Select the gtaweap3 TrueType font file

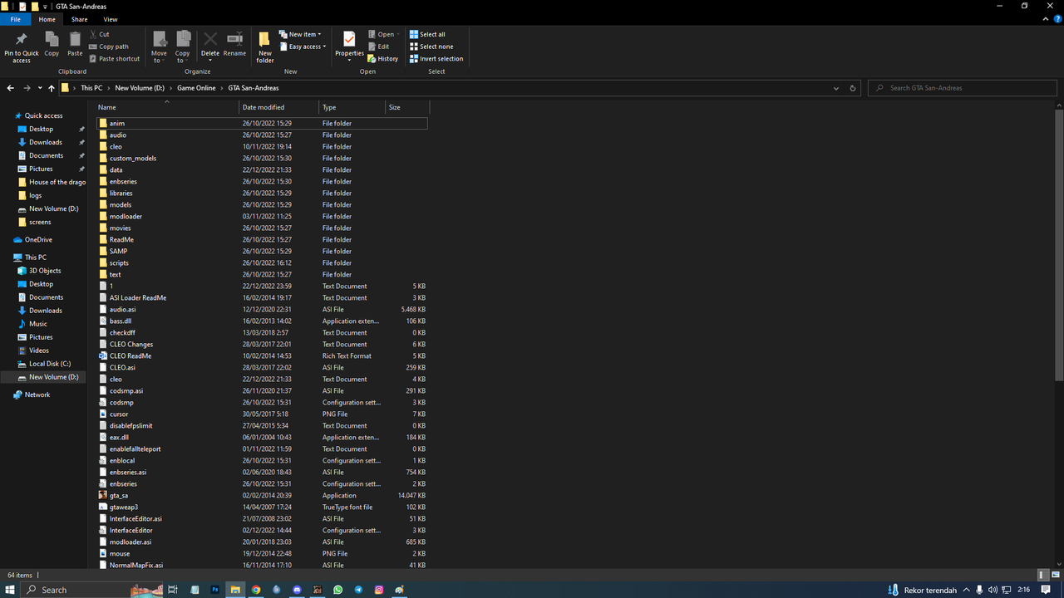[262, 507]
